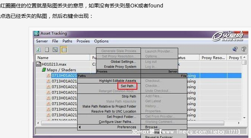
Task: Open the File menu
Action: coord(55,41)
